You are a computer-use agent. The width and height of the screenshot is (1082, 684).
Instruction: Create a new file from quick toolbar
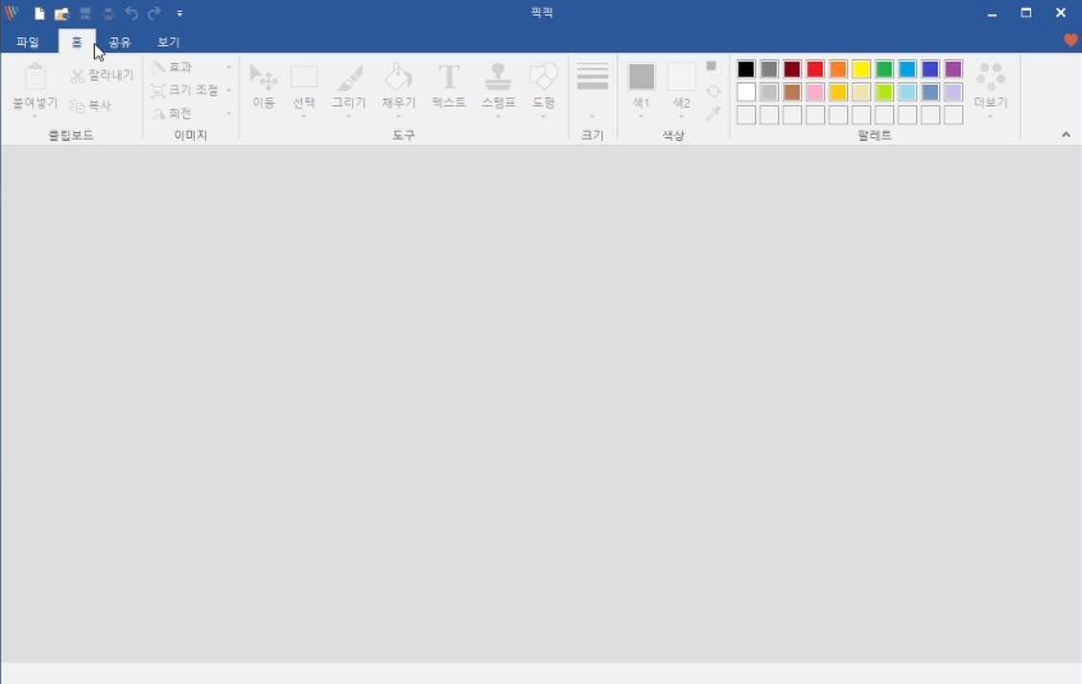pyautogui.click(x=39, y=13)
